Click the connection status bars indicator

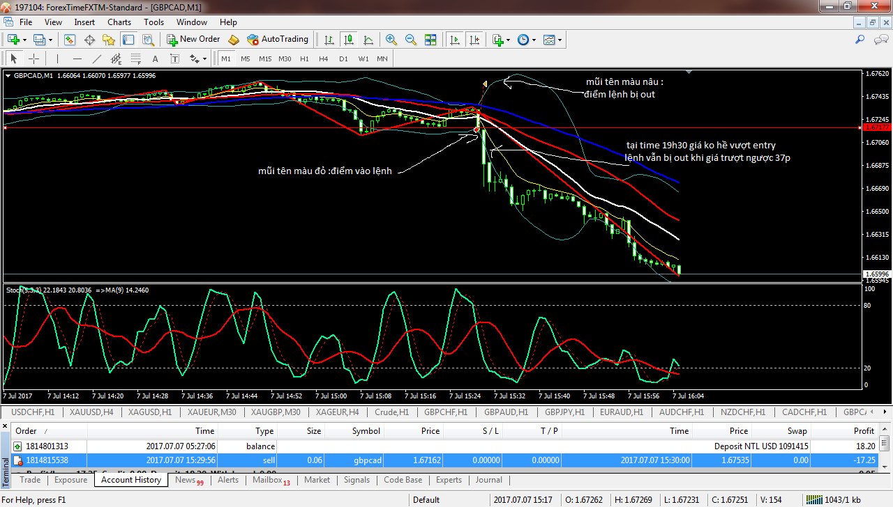[813, 499]
